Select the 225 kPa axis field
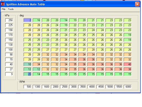Image resolution: width=142 pixels, height=107 pixels. point(9,25)
